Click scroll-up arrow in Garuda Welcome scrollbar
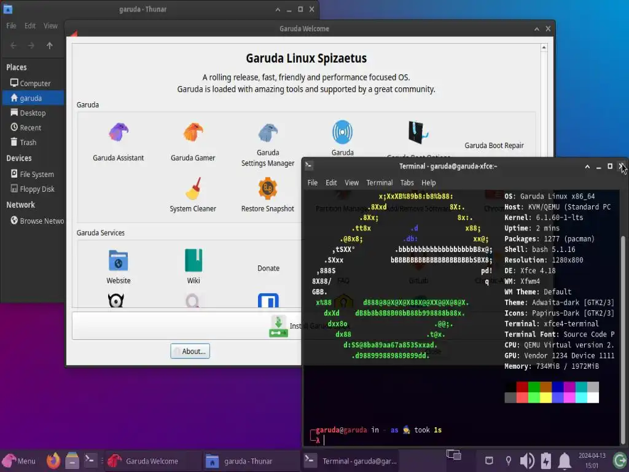The image size is (629, 472). pos(544,47)
